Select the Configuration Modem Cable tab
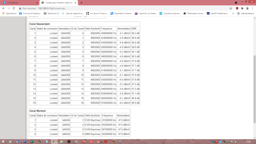Image resolution: width=256 pixels, height=144 pixels. point(59,3)
